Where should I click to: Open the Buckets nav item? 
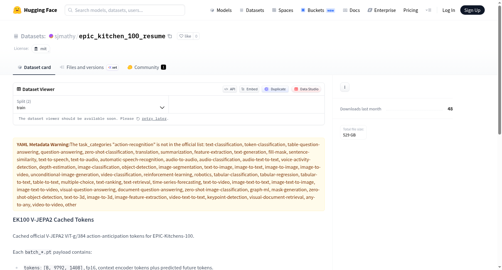click(x=318, y=10)
